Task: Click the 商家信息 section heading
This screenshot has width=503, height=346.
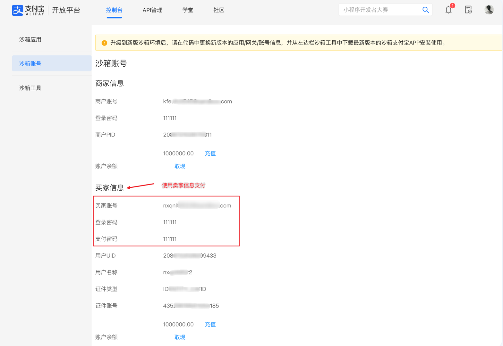Action: pyautogui.click(x=109, y=83)
